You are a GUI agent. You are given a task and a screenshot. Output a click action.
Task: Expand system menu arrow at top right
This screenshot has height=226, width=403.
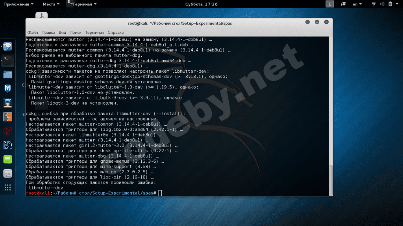coord(397,4)
